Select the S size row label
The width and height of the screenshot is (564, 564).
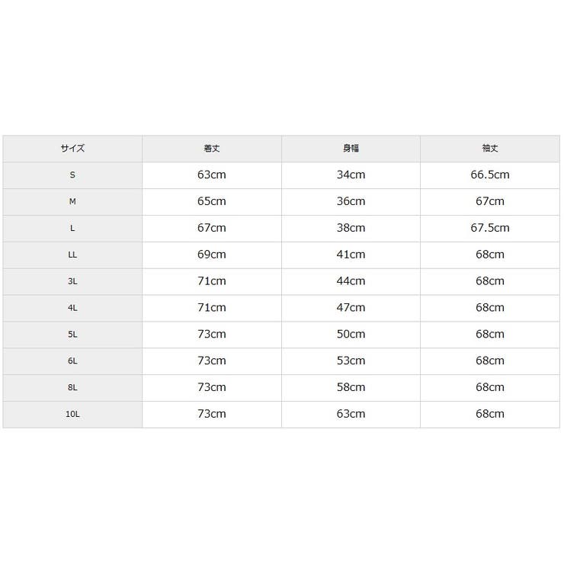tap(72, 175)
